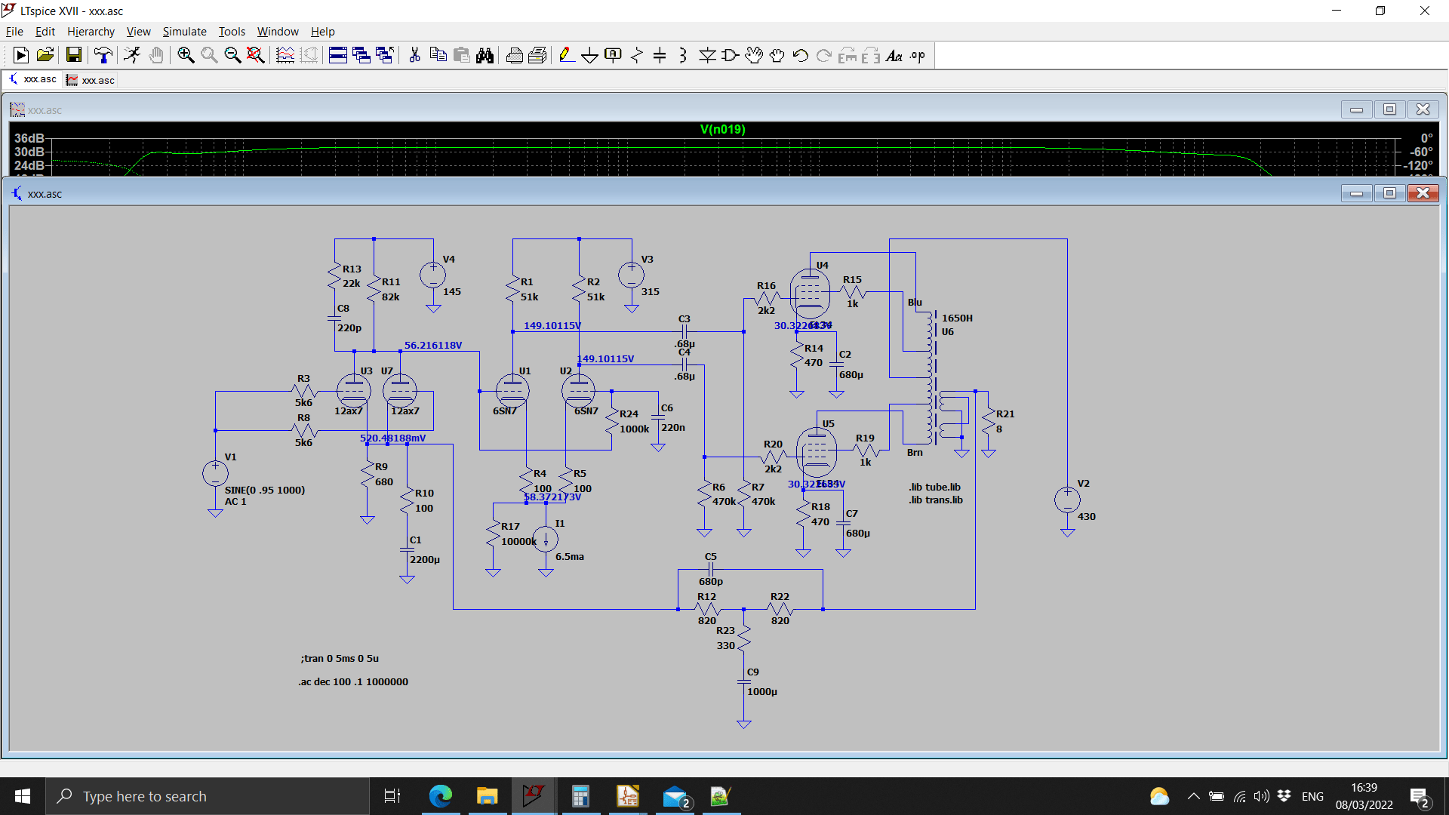
Task: Open the Tools menu
Action: [x=232, y=31]
